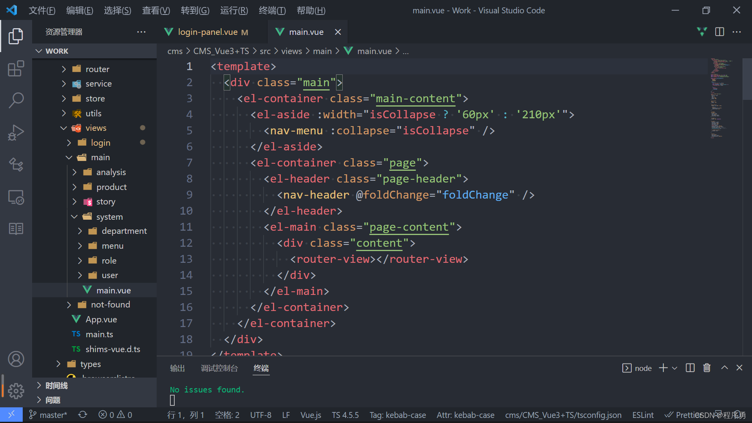
Task: Show errors and warnings count
Action: [x=115, y=415]
